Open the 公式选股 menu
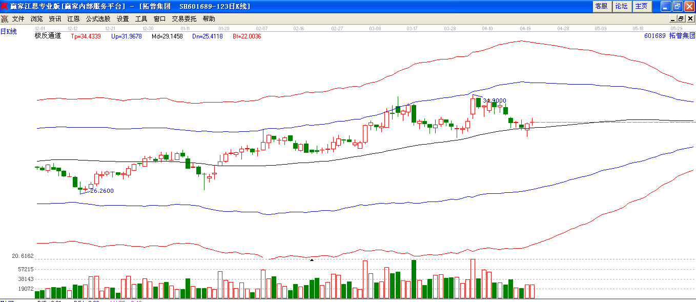This screenshot has width=696, height=302. [98, 18]
